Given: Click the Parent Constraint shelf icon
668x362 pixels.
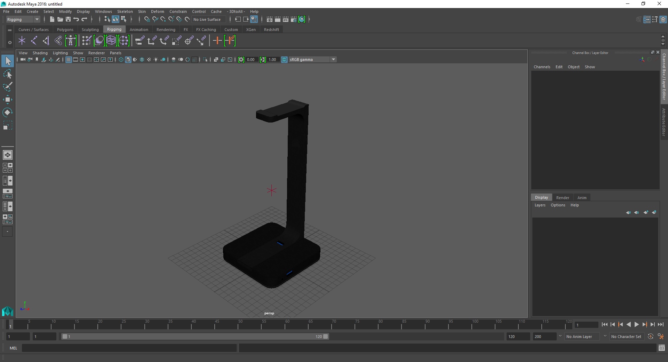Looking at the screenshot, I should (x=140, y=41).
